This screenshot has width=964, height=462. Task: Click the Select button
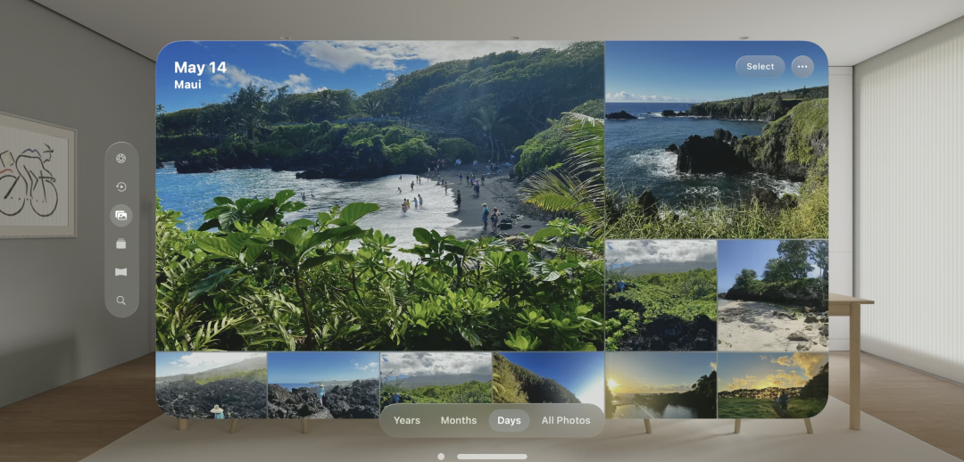pyautogui.click(x=760, y=66)
